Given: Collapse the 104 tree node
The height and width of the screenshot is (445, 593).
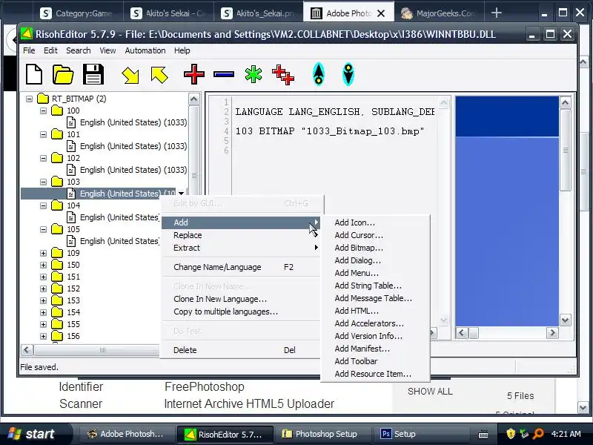Looking at the screenshot, I should [x=43, y=206].
